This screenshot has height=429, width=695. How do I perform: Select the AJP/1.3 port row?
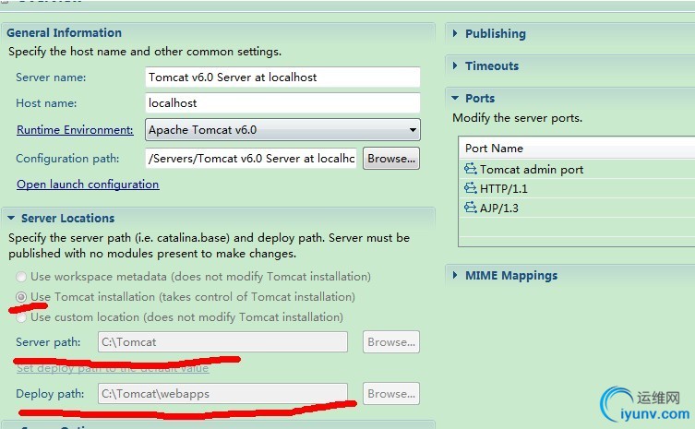coord(577,208)
